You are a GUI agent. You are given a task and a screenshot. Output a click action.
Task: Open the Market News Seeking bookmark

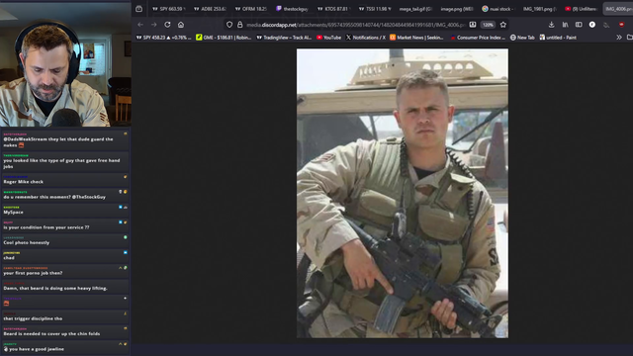(416, 38)
